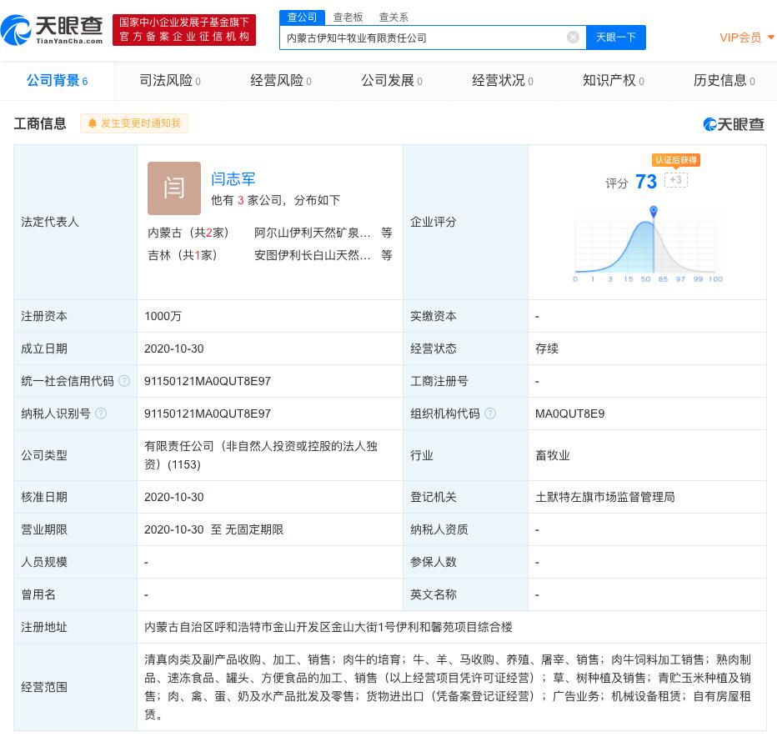Select organization code MA0QUT8E9
Viewport: 777px width, 747px height.
coord(569,414)
